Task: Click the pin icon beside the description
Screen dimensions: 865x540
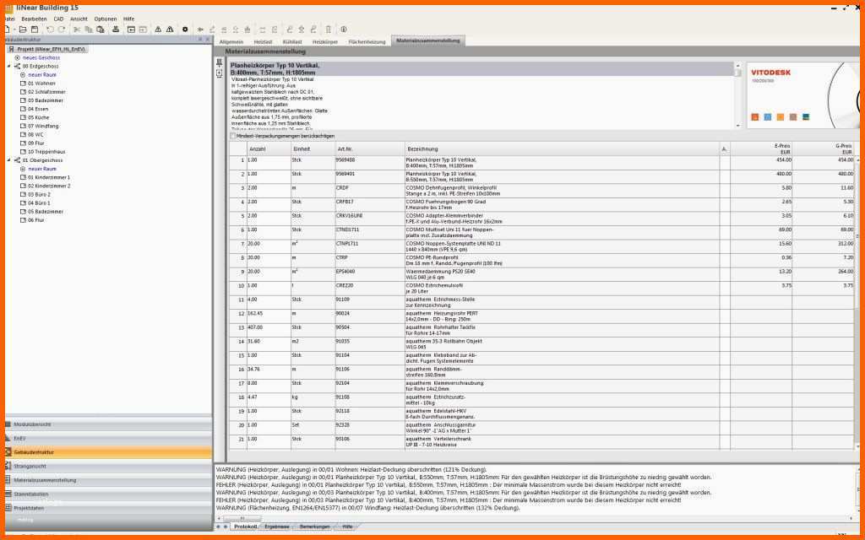Action: coord(219,63)
